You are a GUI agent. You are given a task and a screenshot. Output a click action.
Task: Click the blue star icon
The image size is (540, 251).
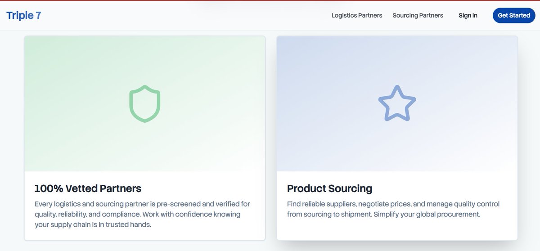[397, 103]
